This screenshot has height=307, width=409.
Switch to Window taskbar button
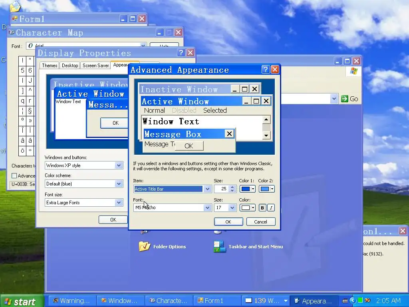pyautogui.click(x=120, y=301)
